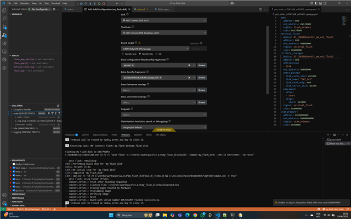Viewport: 351px width, 219px height.
Task: Switch to the flash_map.c editor tab
Action: click(x=163, y=9)
